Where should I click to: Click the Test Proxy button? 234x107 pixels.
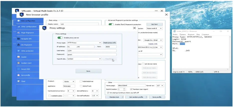[x=110, y=59]
